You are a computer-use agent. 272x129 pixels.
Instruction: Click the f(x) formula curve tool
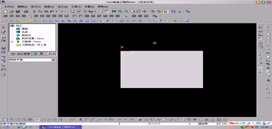[x=268, y=53]
